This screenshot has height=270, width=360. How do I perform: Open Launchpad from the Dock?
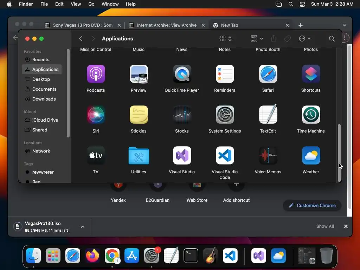53,256
